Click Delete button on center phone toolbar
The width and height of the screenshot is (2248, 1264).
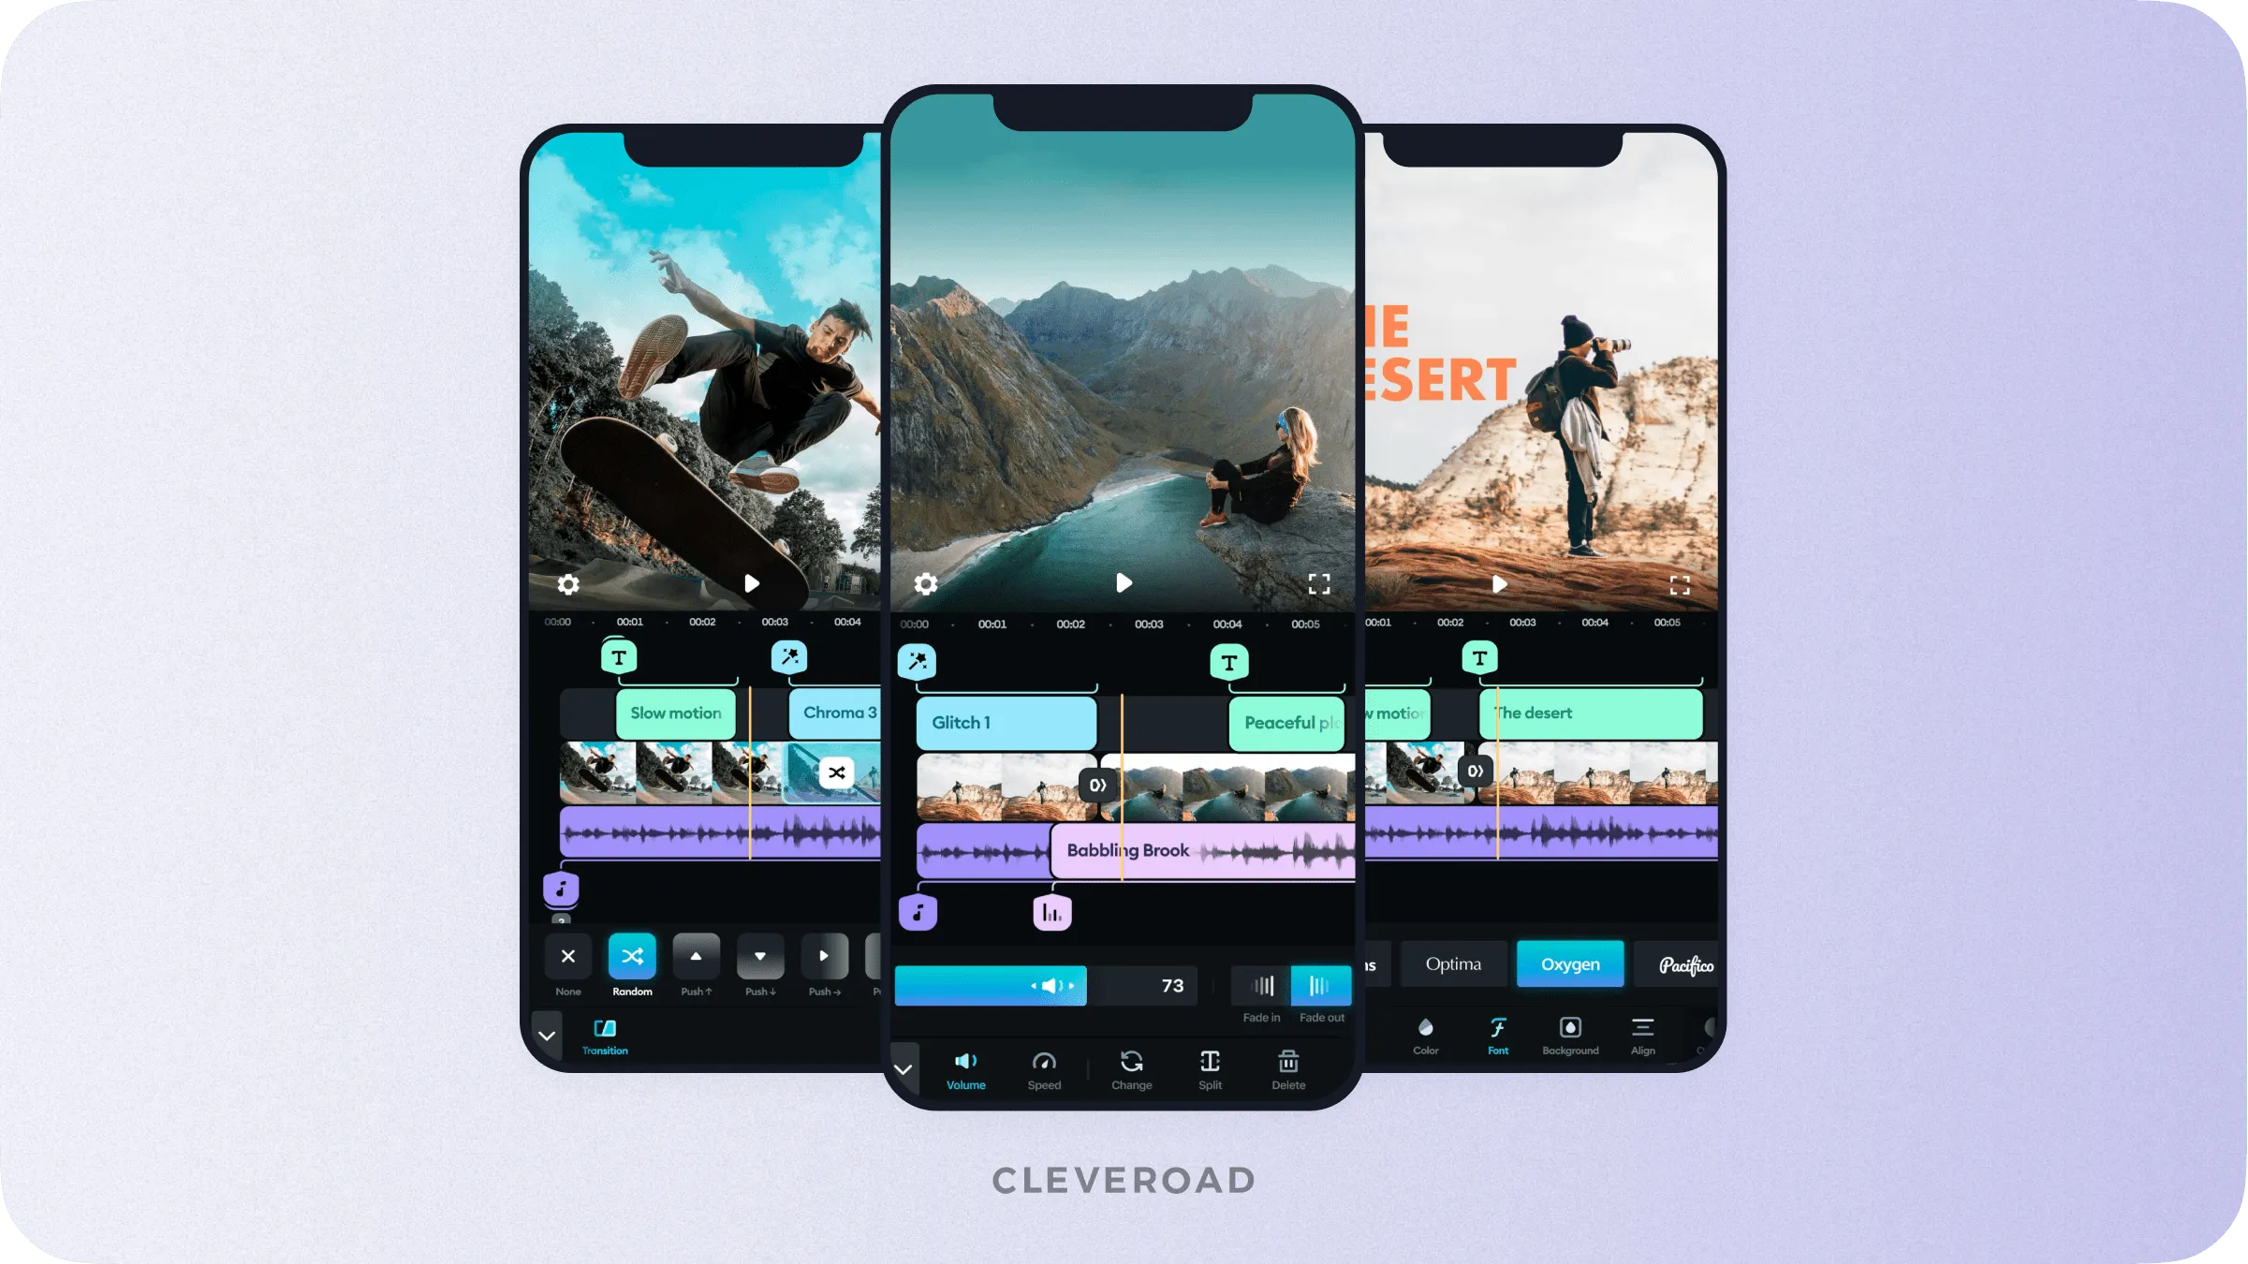tap(1286, 1069)
